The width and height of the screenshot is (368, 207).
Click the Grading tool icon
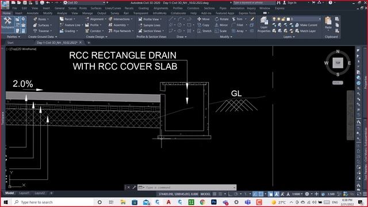tap(62, 30)
